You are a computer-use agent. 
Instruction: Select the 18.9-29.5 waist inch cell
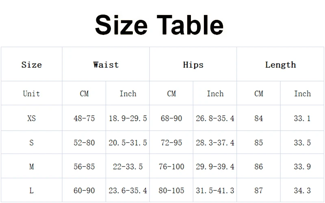coord(128,118)
